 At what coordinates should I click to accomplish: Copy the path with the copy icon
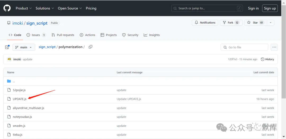(x=91, y=47)
